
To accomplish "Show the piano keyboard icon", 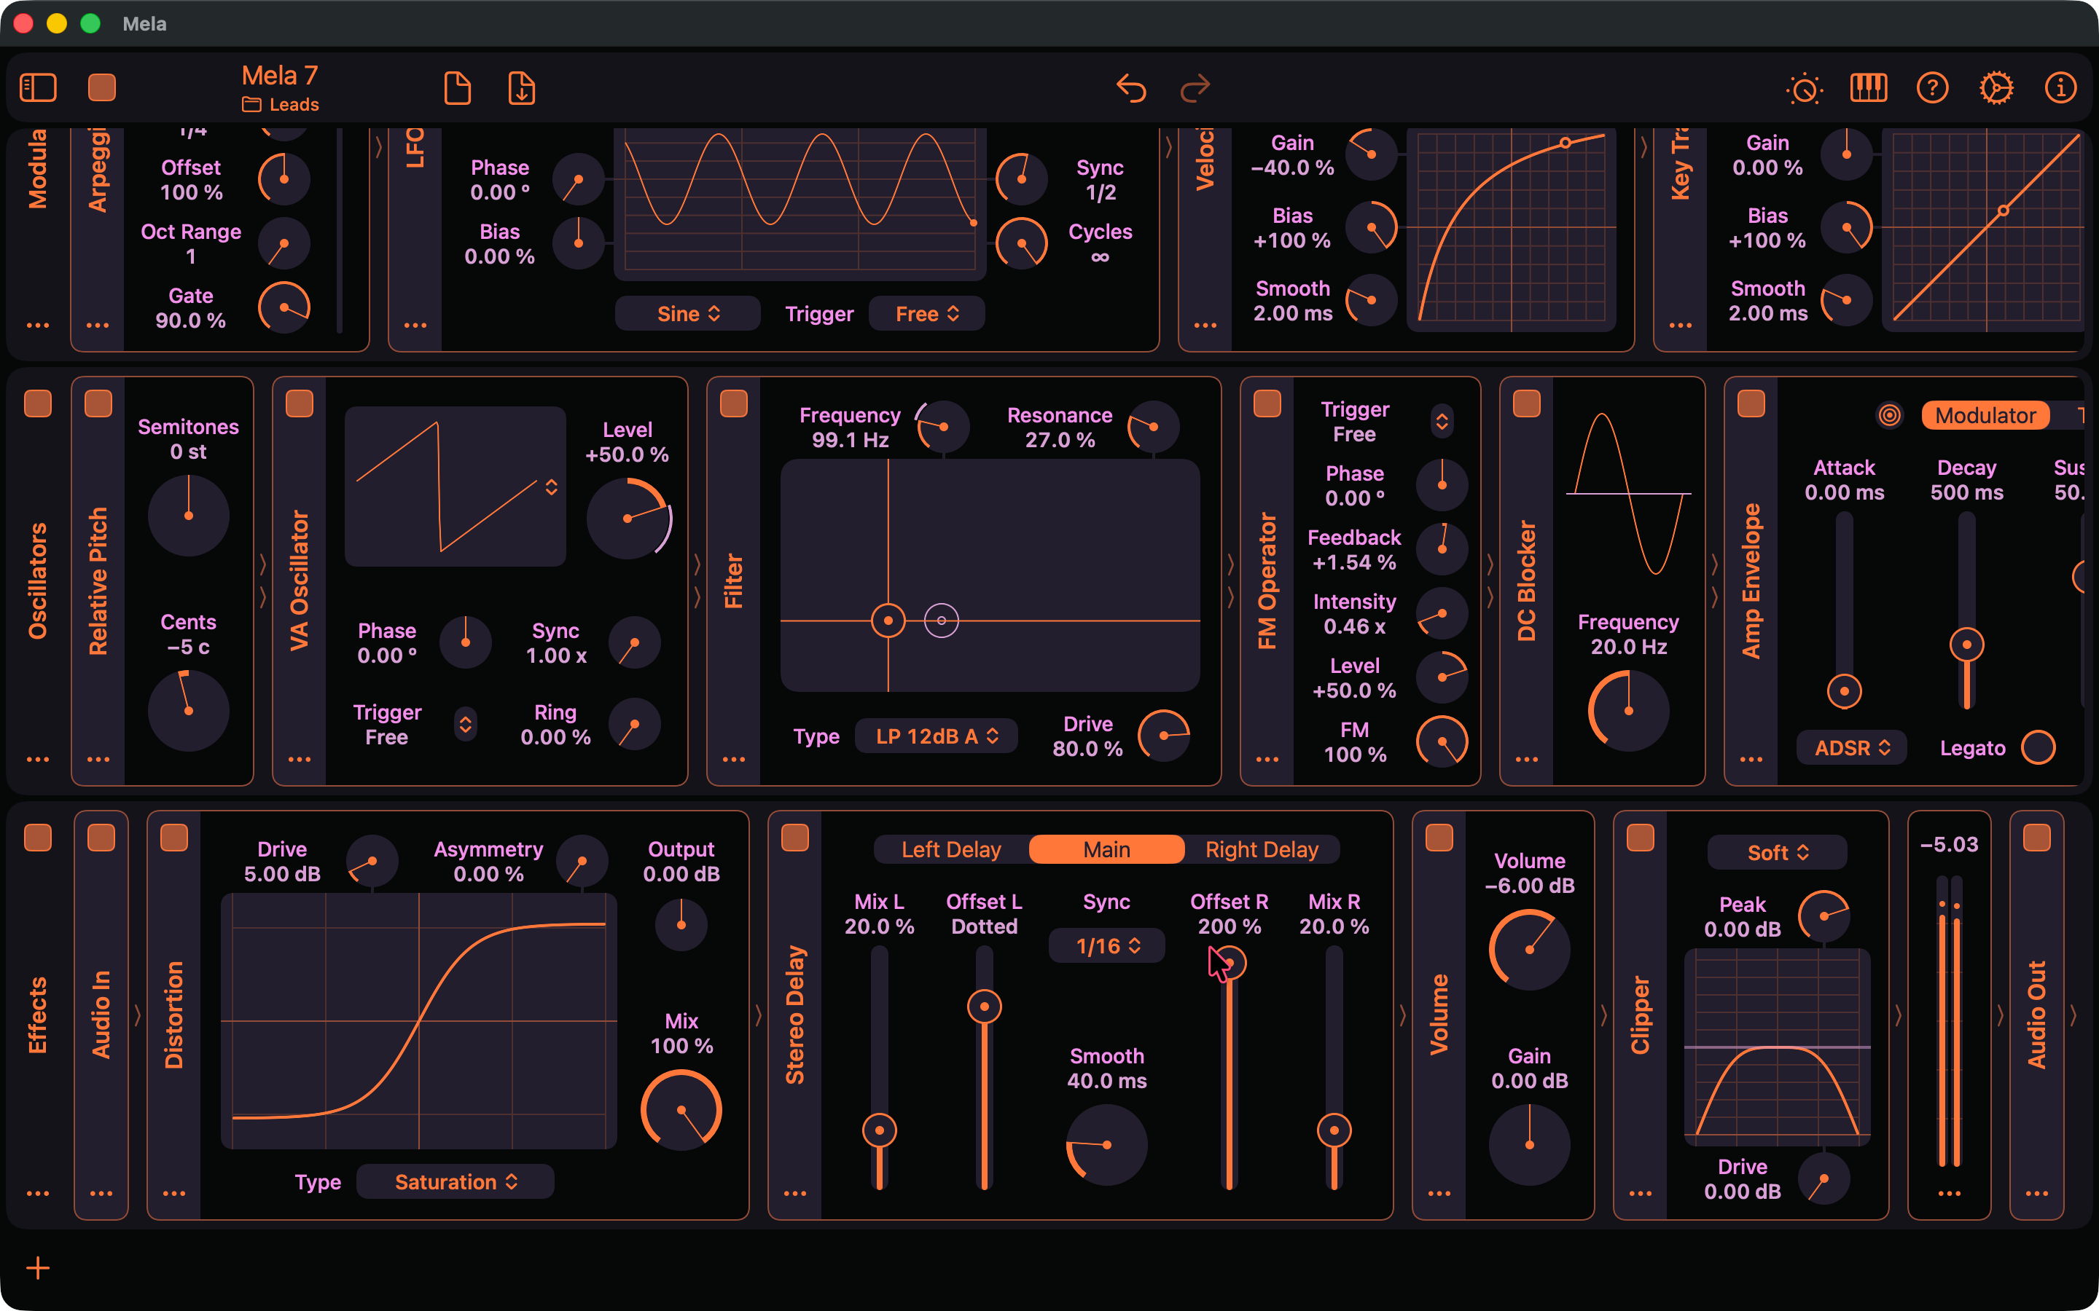I will point(1868,87).
